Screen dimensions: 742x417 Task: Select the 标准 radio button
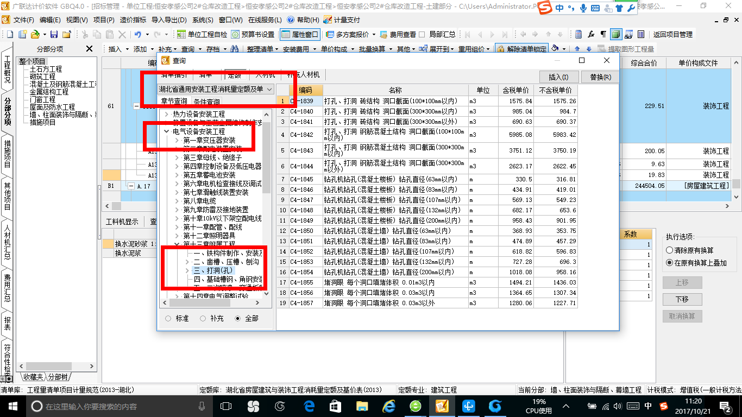tap(168, 318)
